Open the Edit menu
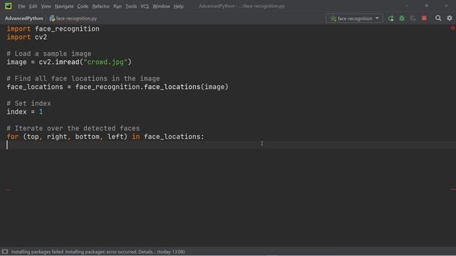The width and height of the screenshot is (456, 256). 33,6
